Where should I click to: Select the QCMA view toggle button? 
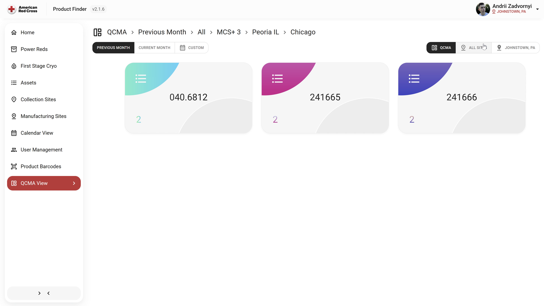point(441,48)
